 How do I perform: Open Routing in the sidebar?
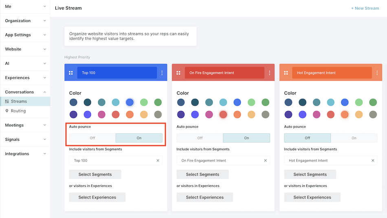(25, 111)
